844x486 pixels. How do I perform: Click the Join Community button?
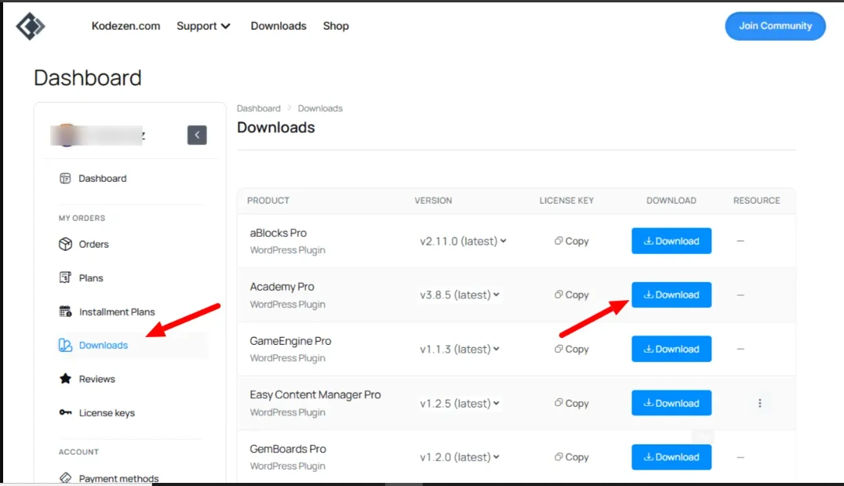point(775,26)
